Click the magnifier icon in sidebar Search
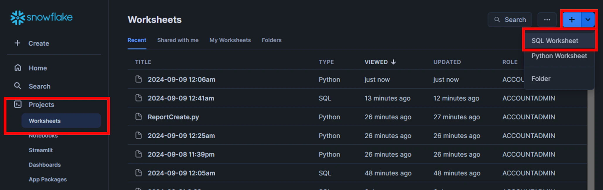 18,86
